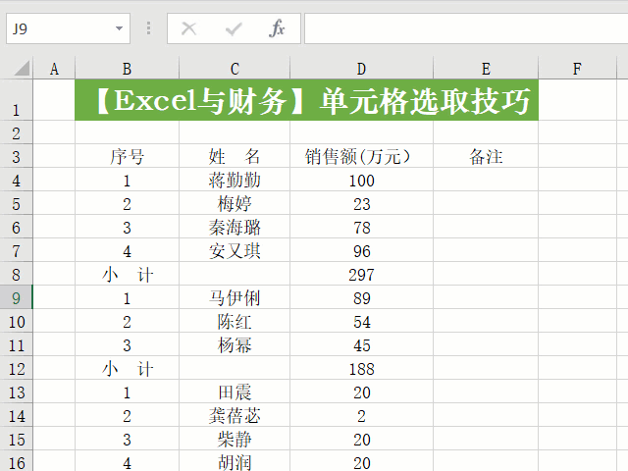Viewport: 628px width, 471px height.
Task: Select the cell with name 马伊俐
Action: coord(235,297)
